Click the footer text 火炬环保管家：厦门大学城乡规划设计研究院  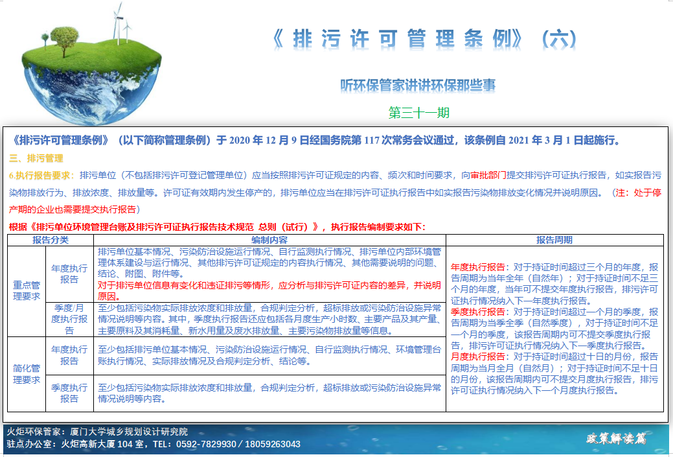(x=97, y=432)
